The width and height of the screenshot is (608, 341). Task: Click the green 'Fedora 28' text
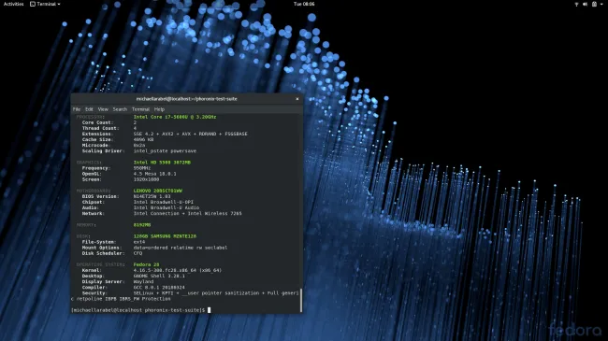(146, 264)
